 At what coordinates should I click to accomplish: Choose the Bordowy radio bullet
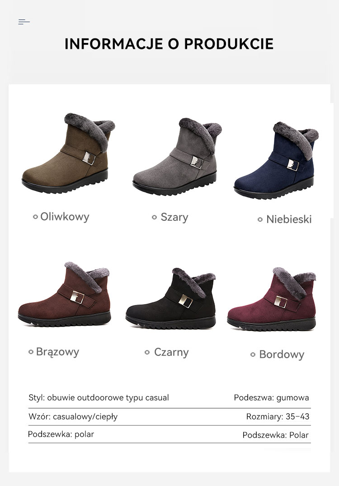[253, 354]
